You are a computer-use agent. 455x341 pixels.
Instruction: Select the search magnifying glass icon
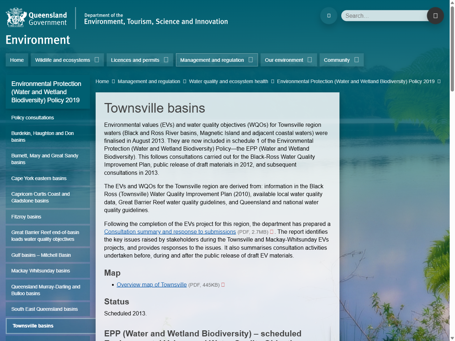[435, 16]
